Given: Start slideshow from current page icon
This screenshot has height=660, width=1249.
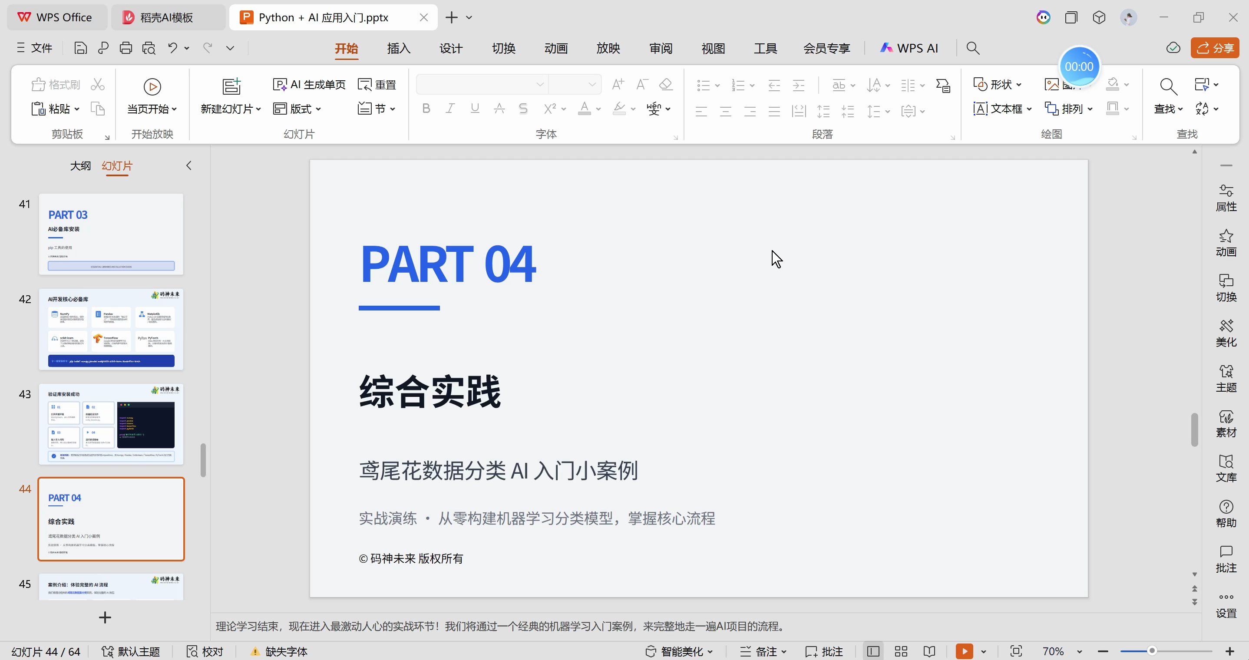Looking at the screenshot, I should (152, 87).
